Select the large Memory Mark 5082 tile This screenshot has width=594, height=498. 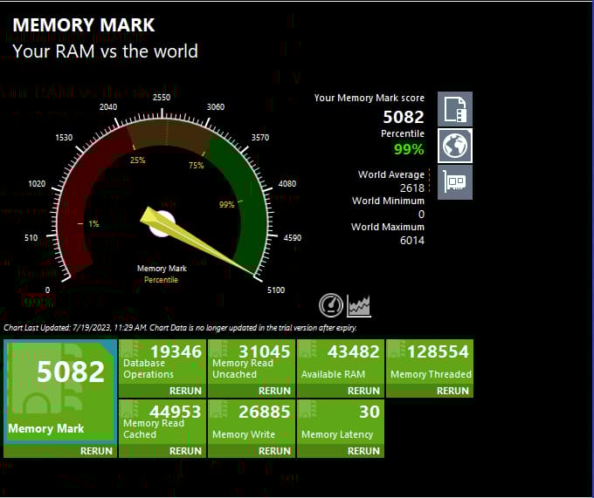(60, 392)
